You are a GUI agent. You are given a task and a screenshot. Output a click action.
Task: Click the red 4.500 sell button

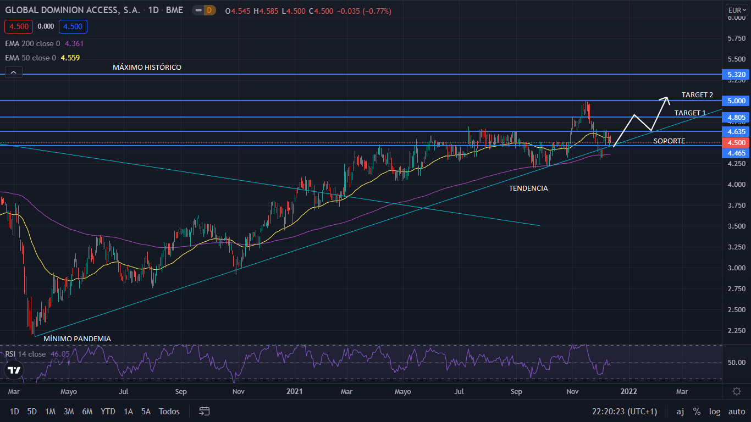tap(19, 26)
